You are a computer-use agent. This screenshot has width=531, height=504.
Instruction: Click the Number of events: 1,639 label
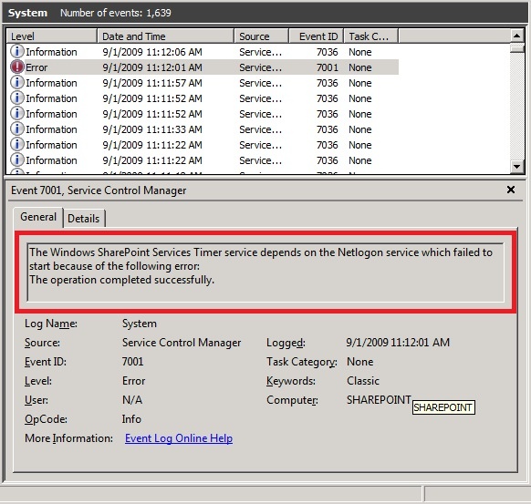(116, 13)
